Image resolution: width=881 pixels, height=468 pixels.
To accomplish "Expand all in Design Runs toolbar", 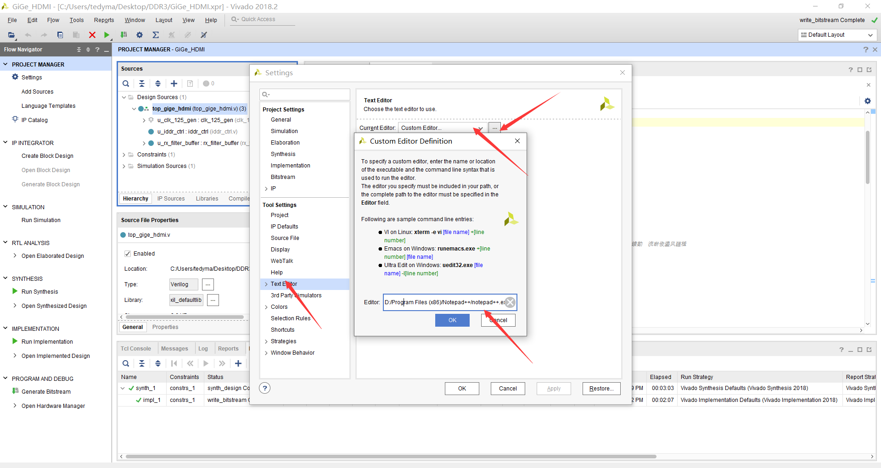I will coord(158,363).
